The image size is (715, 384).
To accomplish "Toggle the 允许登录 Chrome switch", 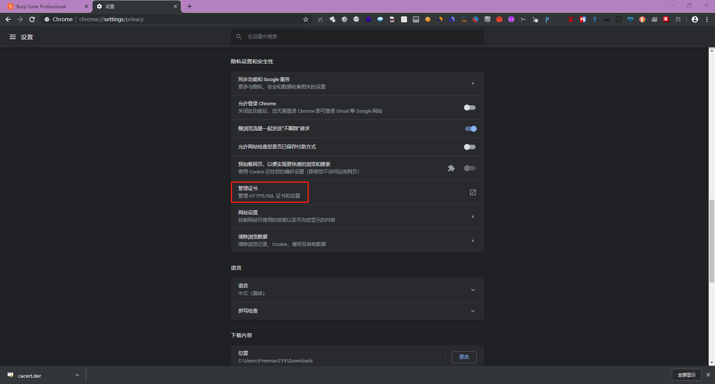I will tap(470, 108).
